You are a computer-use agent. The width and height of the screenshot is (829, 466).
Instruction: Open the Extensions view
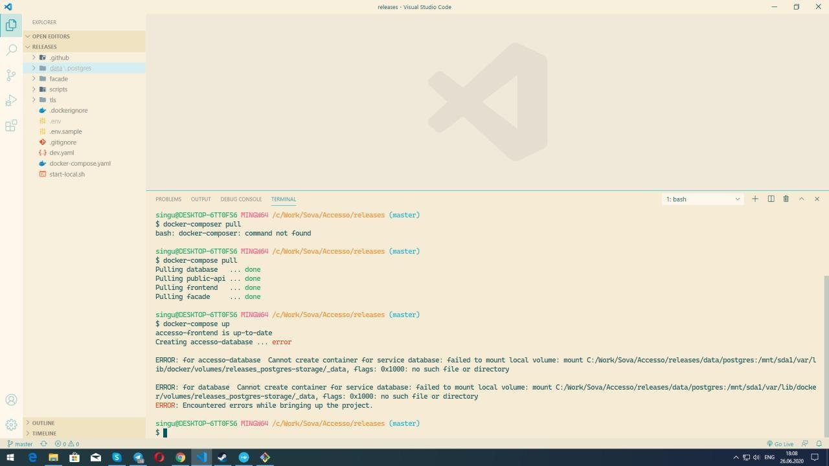pyautogui.click(x=11, y=126)
